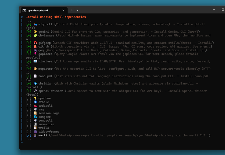Viewport: 225px width, 155px height.
Task: Click the 'gog' skill name
Action: click(x=41, y=50)
